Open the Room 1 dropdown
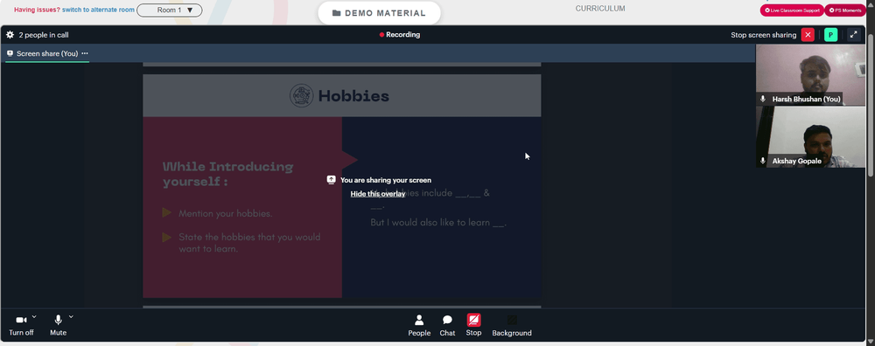 click(170, 10)
